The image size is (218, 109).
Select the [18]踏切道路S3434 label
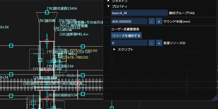point(62,8)
